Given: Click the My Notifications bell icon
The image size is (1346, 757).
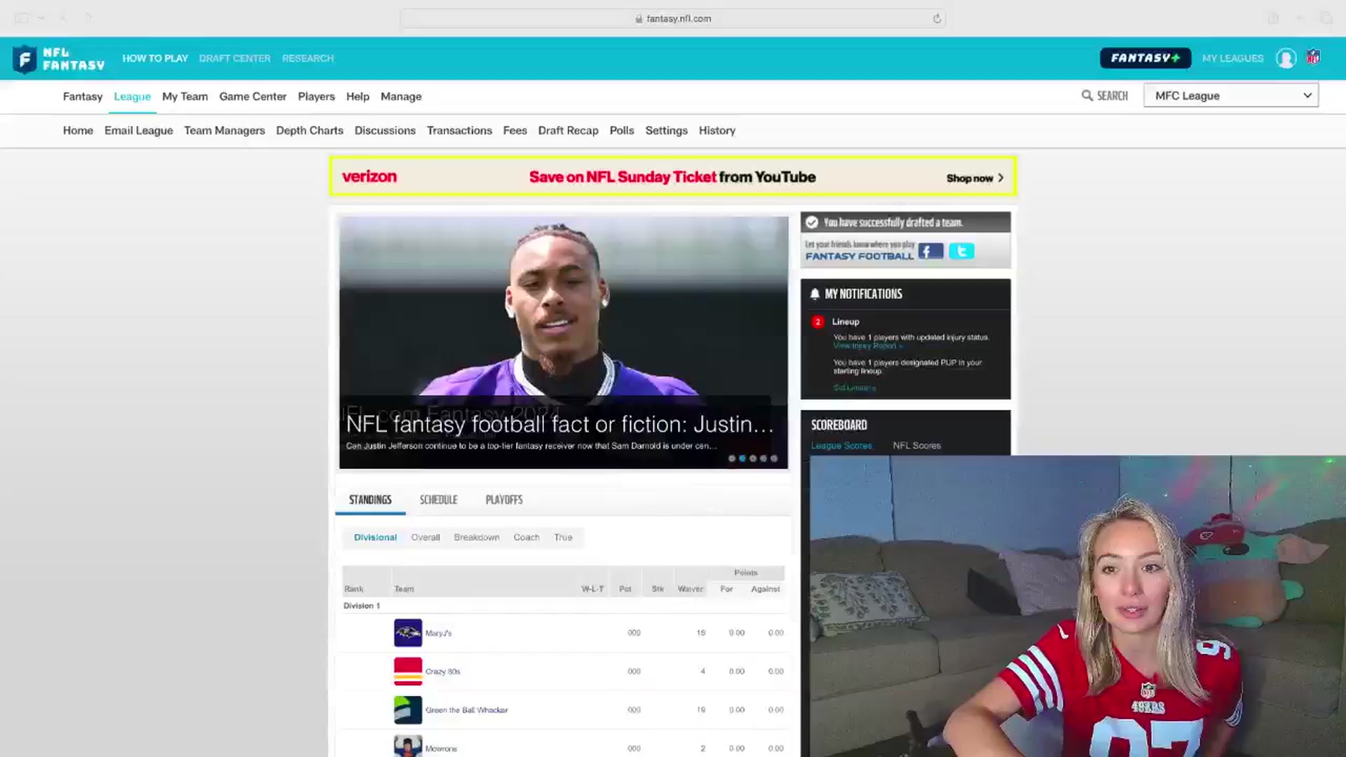Looking at the screenshot, I should pyautogui.click(x=815, y=294).
